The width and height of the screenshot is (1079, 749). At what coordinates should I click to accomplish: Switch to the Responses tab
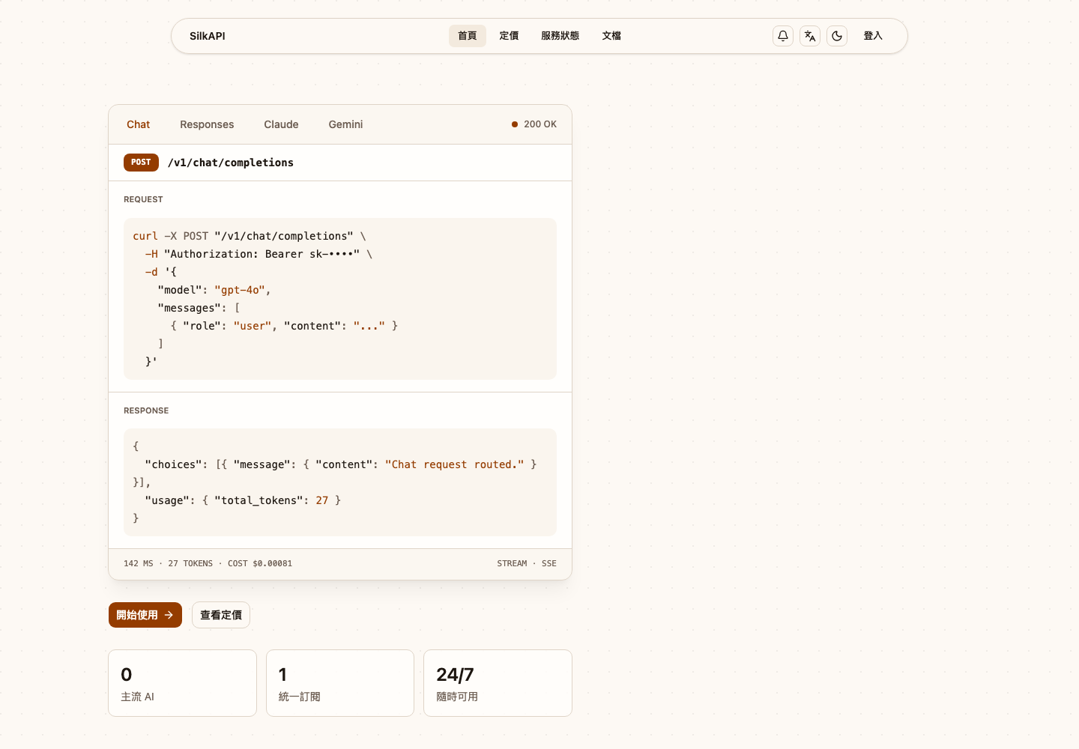(x=207, y=124)
